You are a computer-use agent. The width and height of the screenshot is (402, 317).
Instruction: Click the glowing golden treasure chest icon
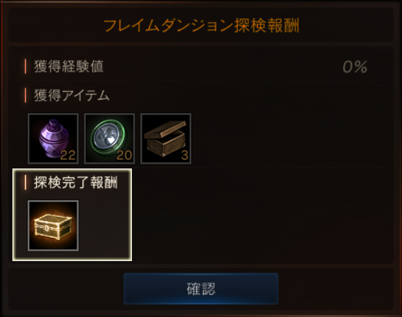click(53, 226)
